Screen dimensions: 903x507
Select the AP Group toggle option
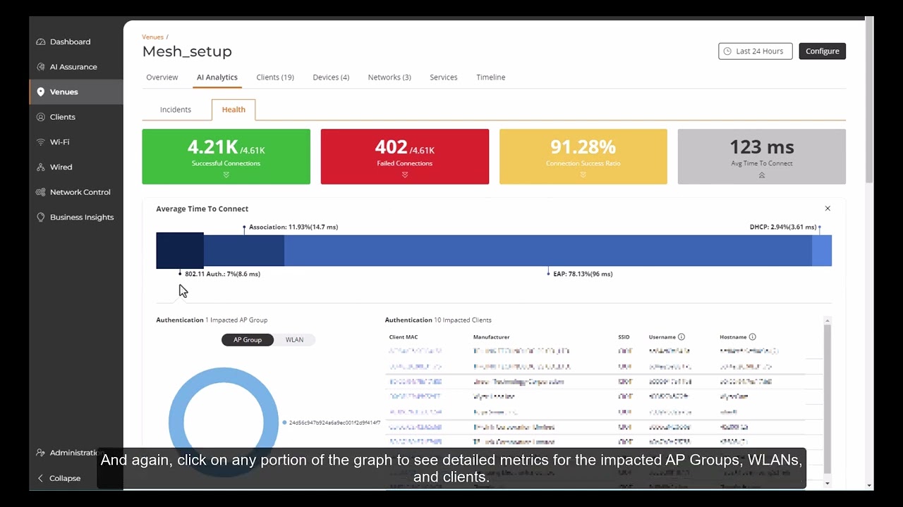coord(248,340)
